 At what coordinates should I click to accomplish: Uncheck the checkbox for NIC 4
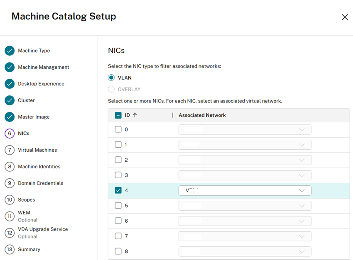coord(118,190)
